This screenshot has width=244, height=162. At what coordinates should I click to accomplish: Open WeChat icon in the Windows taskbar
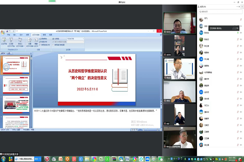click(161, 159)
